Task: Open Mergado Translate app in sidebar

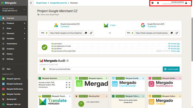Action: tap(13, 94)
